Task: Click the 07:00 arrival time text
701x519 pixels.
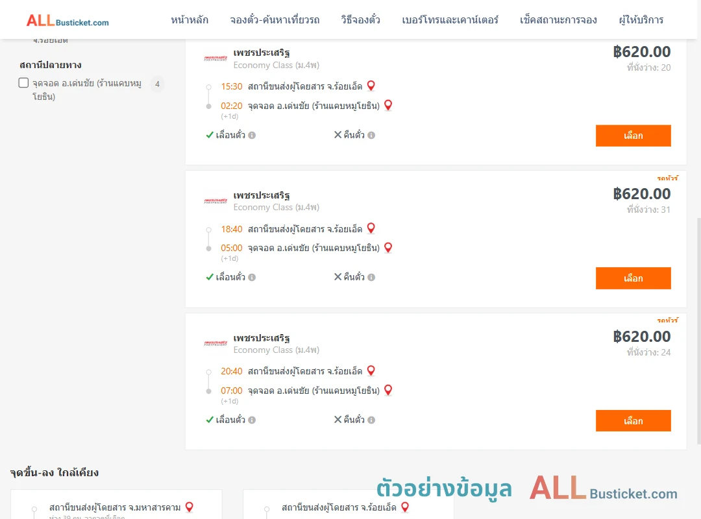Action: point(232,391)
